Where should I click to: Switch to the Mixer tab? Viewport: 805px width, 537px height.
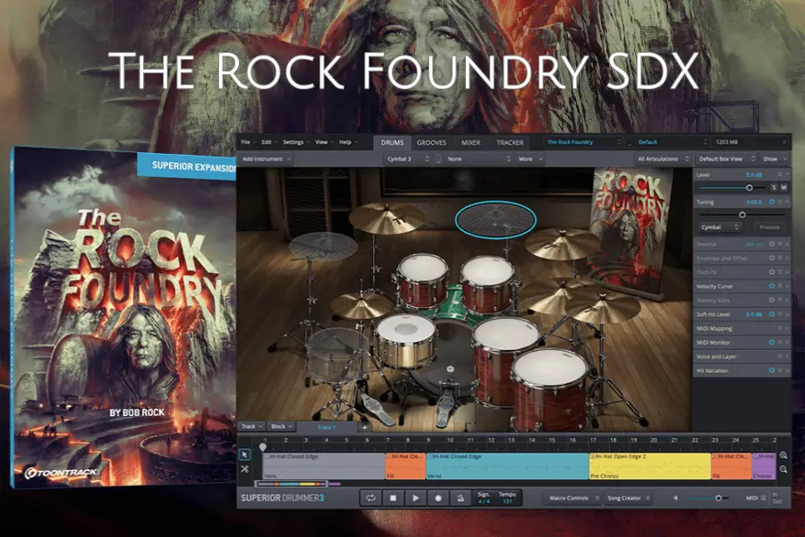[x=470, y=142]
